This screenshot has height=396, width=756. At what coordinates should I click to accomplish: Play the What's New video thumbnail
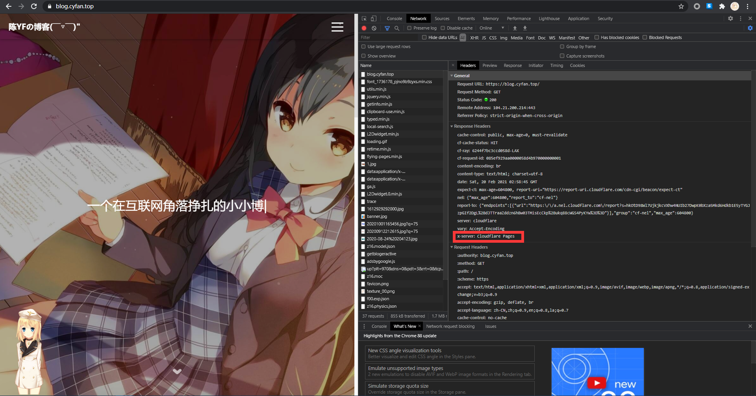click(597, 382)
